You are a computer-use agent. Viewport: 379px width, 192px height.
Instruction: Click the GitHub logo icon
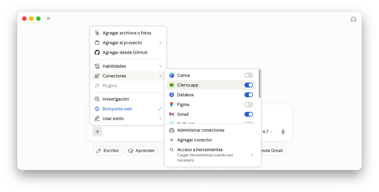tap(97, 52)
